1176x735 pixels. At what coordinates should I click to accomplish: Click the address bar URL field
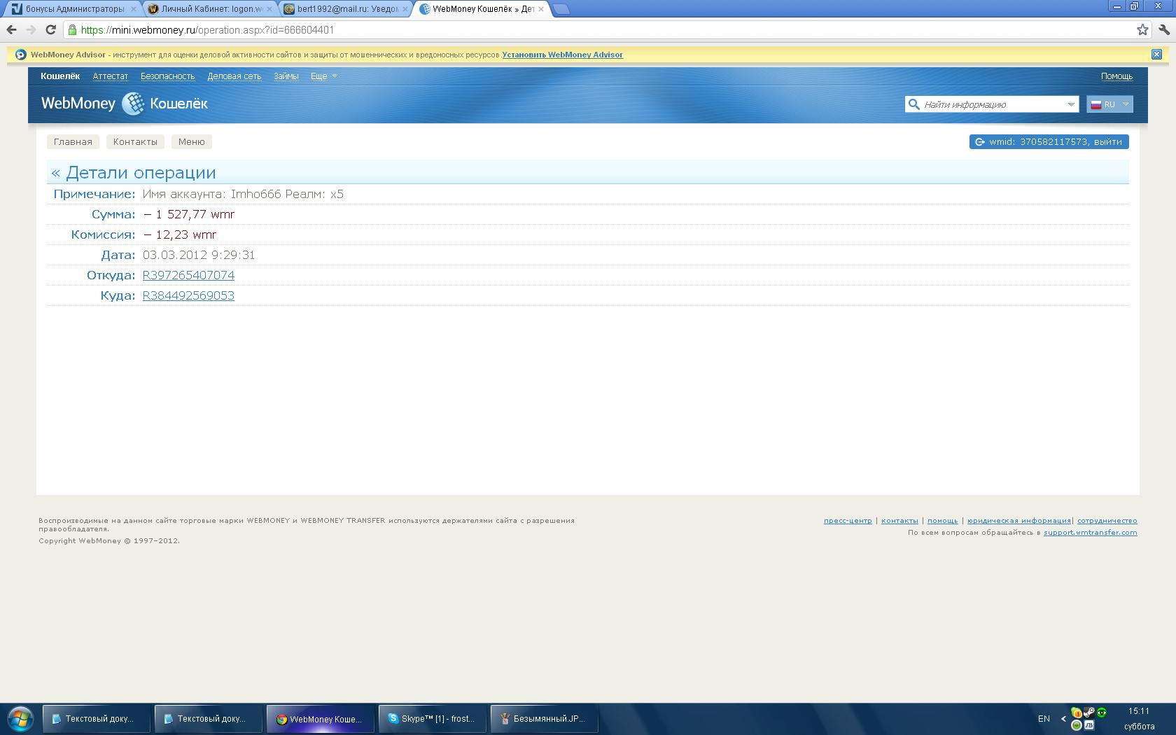coord(598,30)
